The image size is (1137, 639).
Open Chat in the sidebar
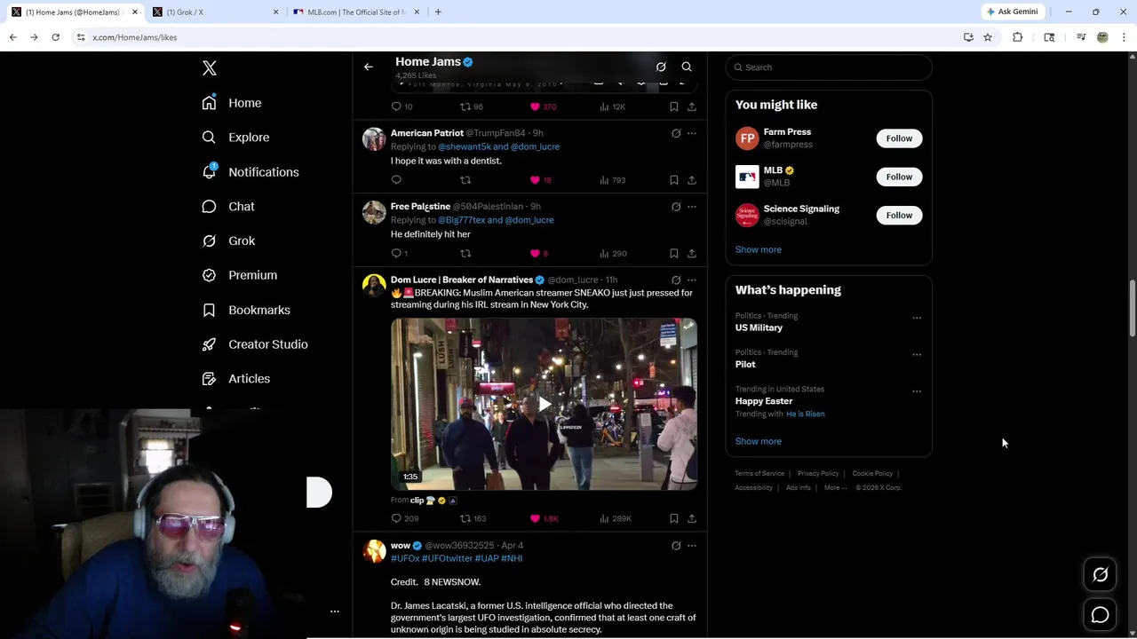coord(228,206)
